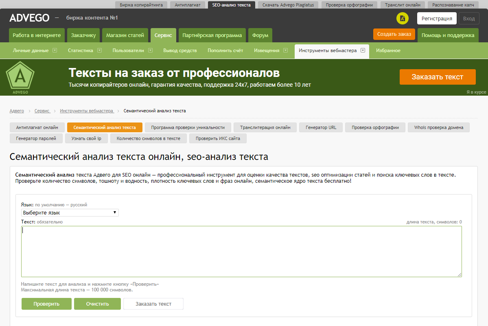
Task: Open the Антиплагиат top tab
Action: click(x=188, y=5)
